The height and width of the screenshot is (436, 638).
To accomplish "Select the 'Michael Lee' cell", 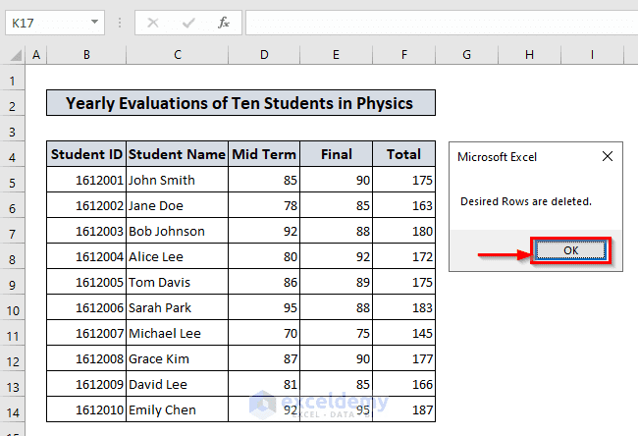I will 178,334.
